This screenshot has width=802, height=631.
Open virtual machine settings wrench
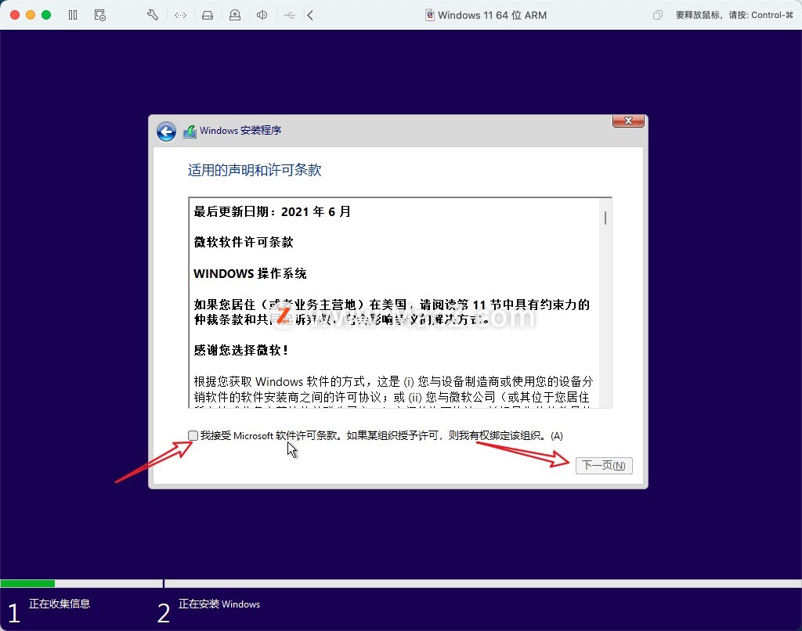153,15
